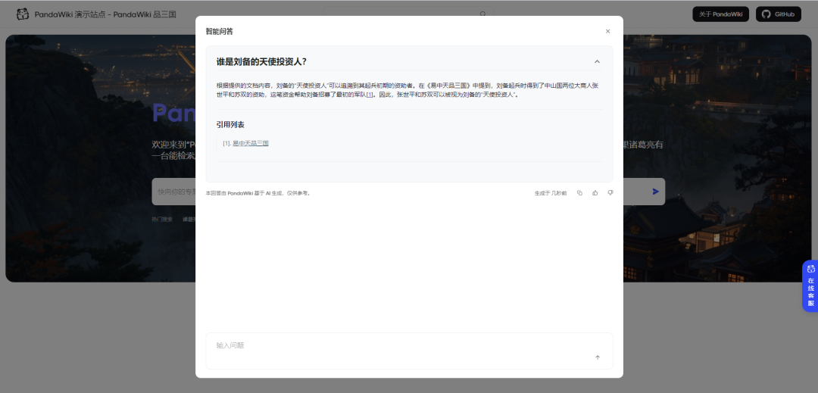Click the search magnifier icon in header
This screenshot has width=818, height=393.
click(482, 14)
